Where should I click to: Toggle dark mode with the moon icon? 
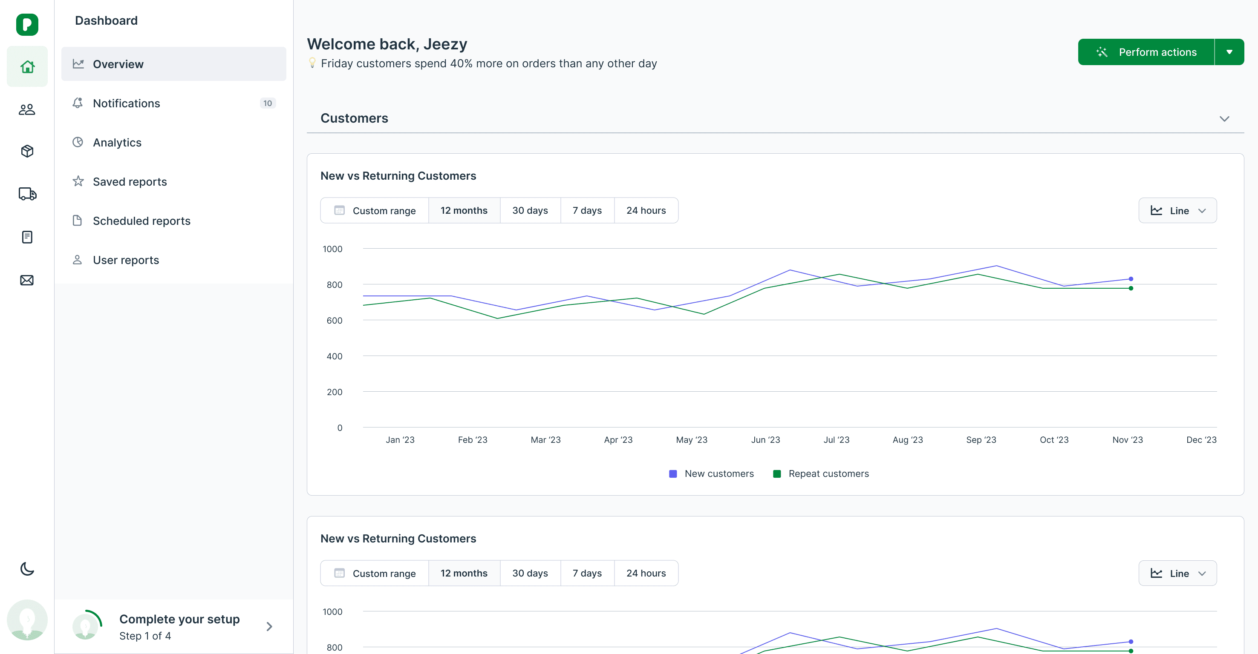click(27, 569)
